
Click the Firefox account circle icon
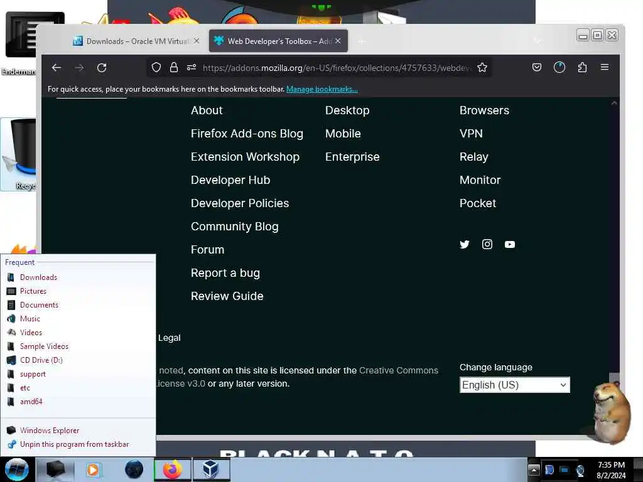[x=559, y=67]
